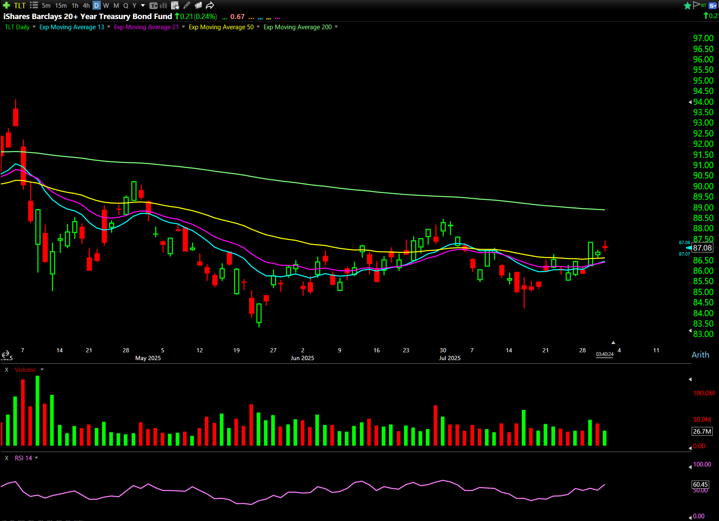Open the timeframe dropdown arrow after Y

[x=143, y=5]
